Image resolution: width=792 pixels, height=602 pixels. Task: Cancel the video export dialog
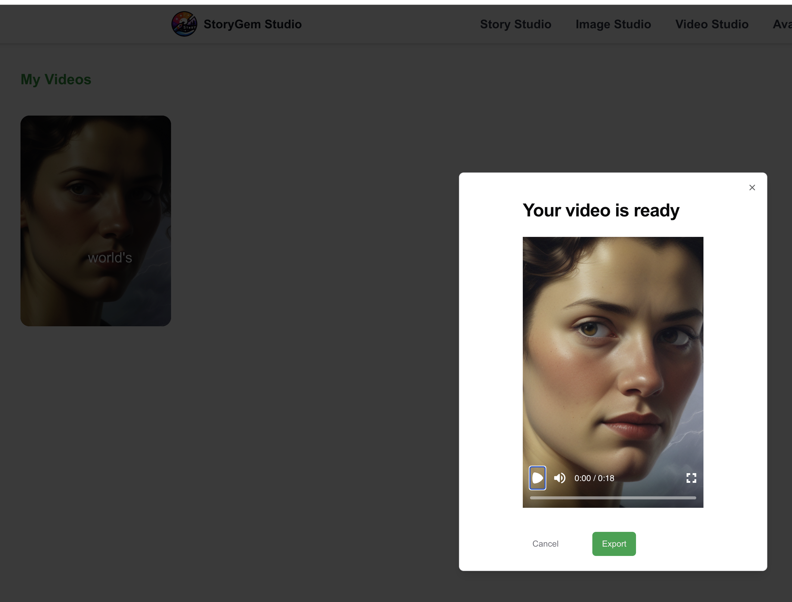point(545,544)
